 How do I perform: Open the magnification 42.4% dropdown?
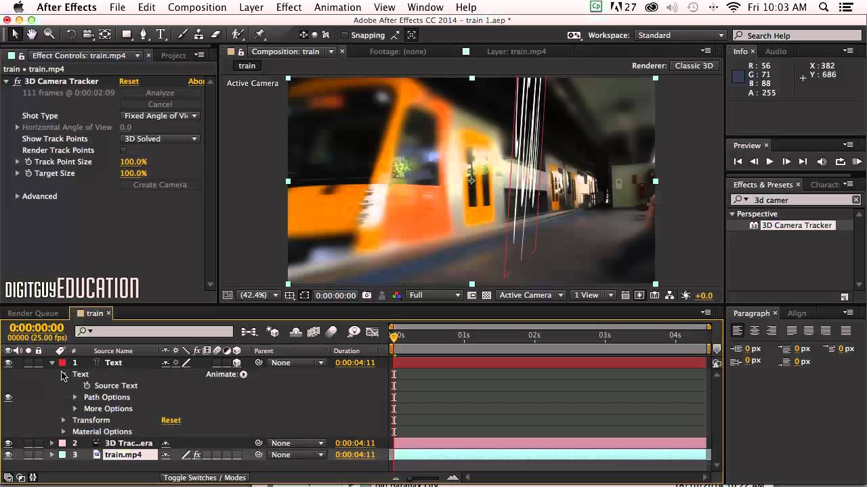tap(259, 296)
